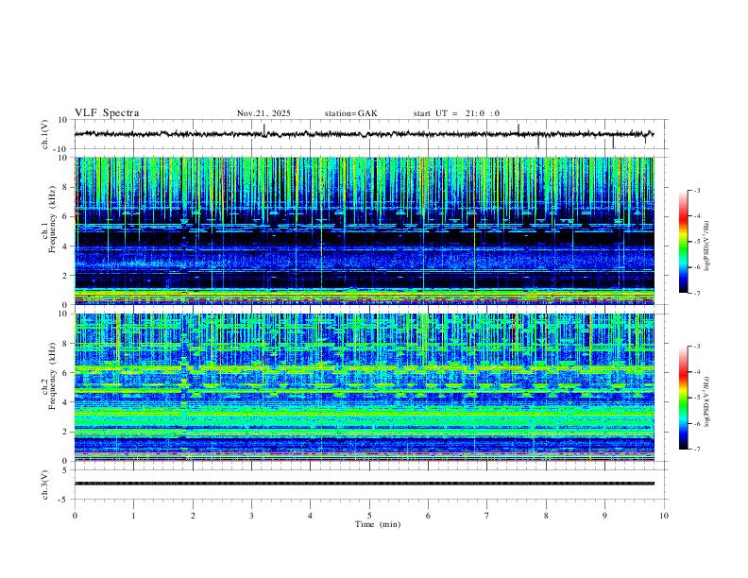Screen dimensions: 748x578
Task: Click time axis tick label '2'
Action: coord(193,516)
